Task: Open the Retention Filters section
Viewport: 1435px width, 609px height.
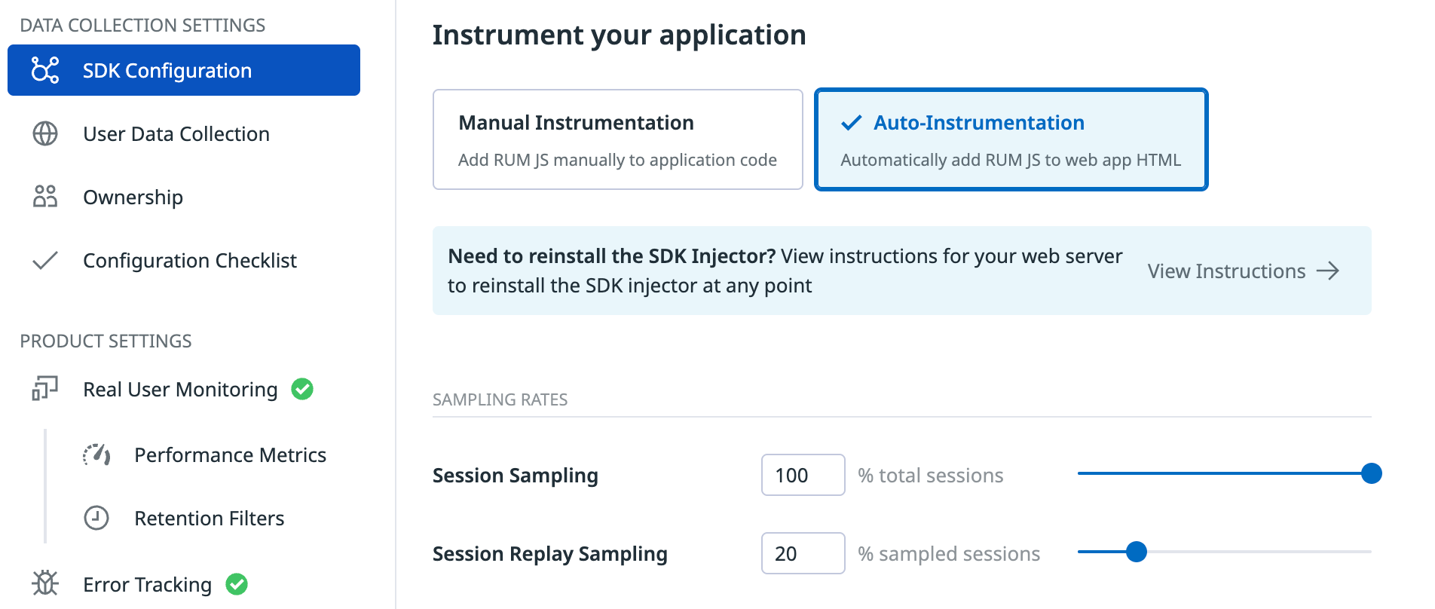Action: click(x=209, y=519)
